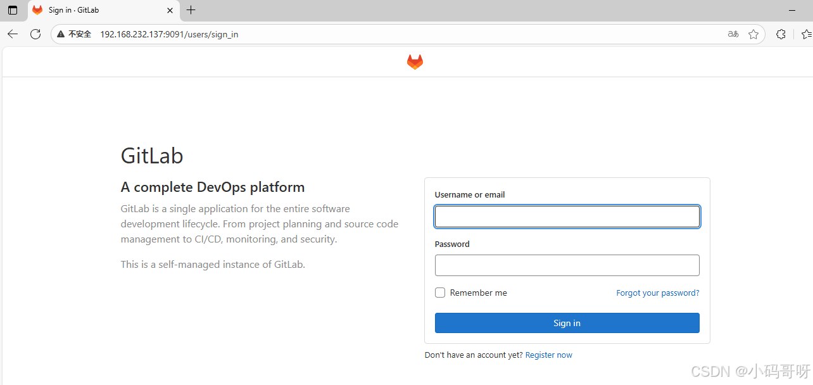813x385 pixels.
Task: Click the GitLab fox logo in header
Action: point(415,61)
